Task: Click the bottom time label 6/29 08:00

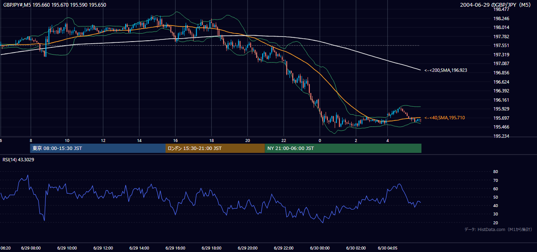Action: 31,248
